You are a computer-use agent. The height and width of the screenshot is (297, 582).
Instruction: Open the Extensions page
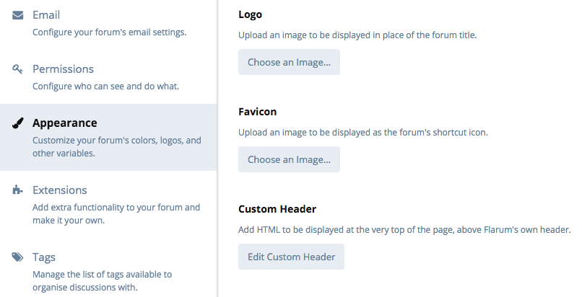59,190
